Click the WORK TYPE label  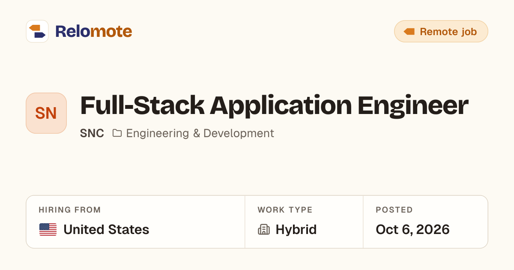pos(285,210)
